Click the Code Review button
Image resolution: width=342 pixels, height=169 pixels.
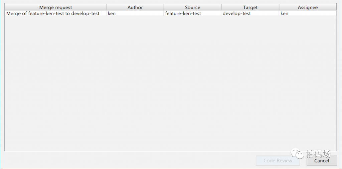tap(278, 161)
